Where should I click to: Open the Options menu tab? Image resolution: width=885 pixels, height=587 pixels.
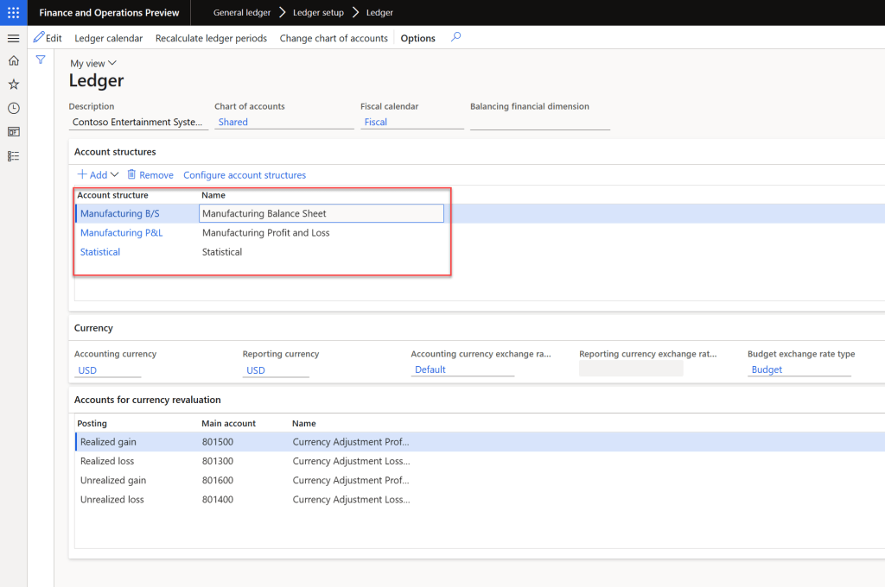point(417,38)
